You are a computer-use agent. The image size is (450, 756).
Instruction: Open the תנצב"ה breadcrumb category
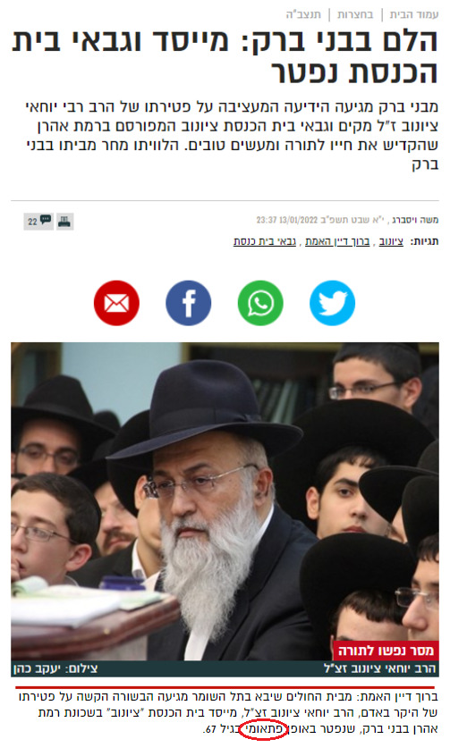coord(303,14)
